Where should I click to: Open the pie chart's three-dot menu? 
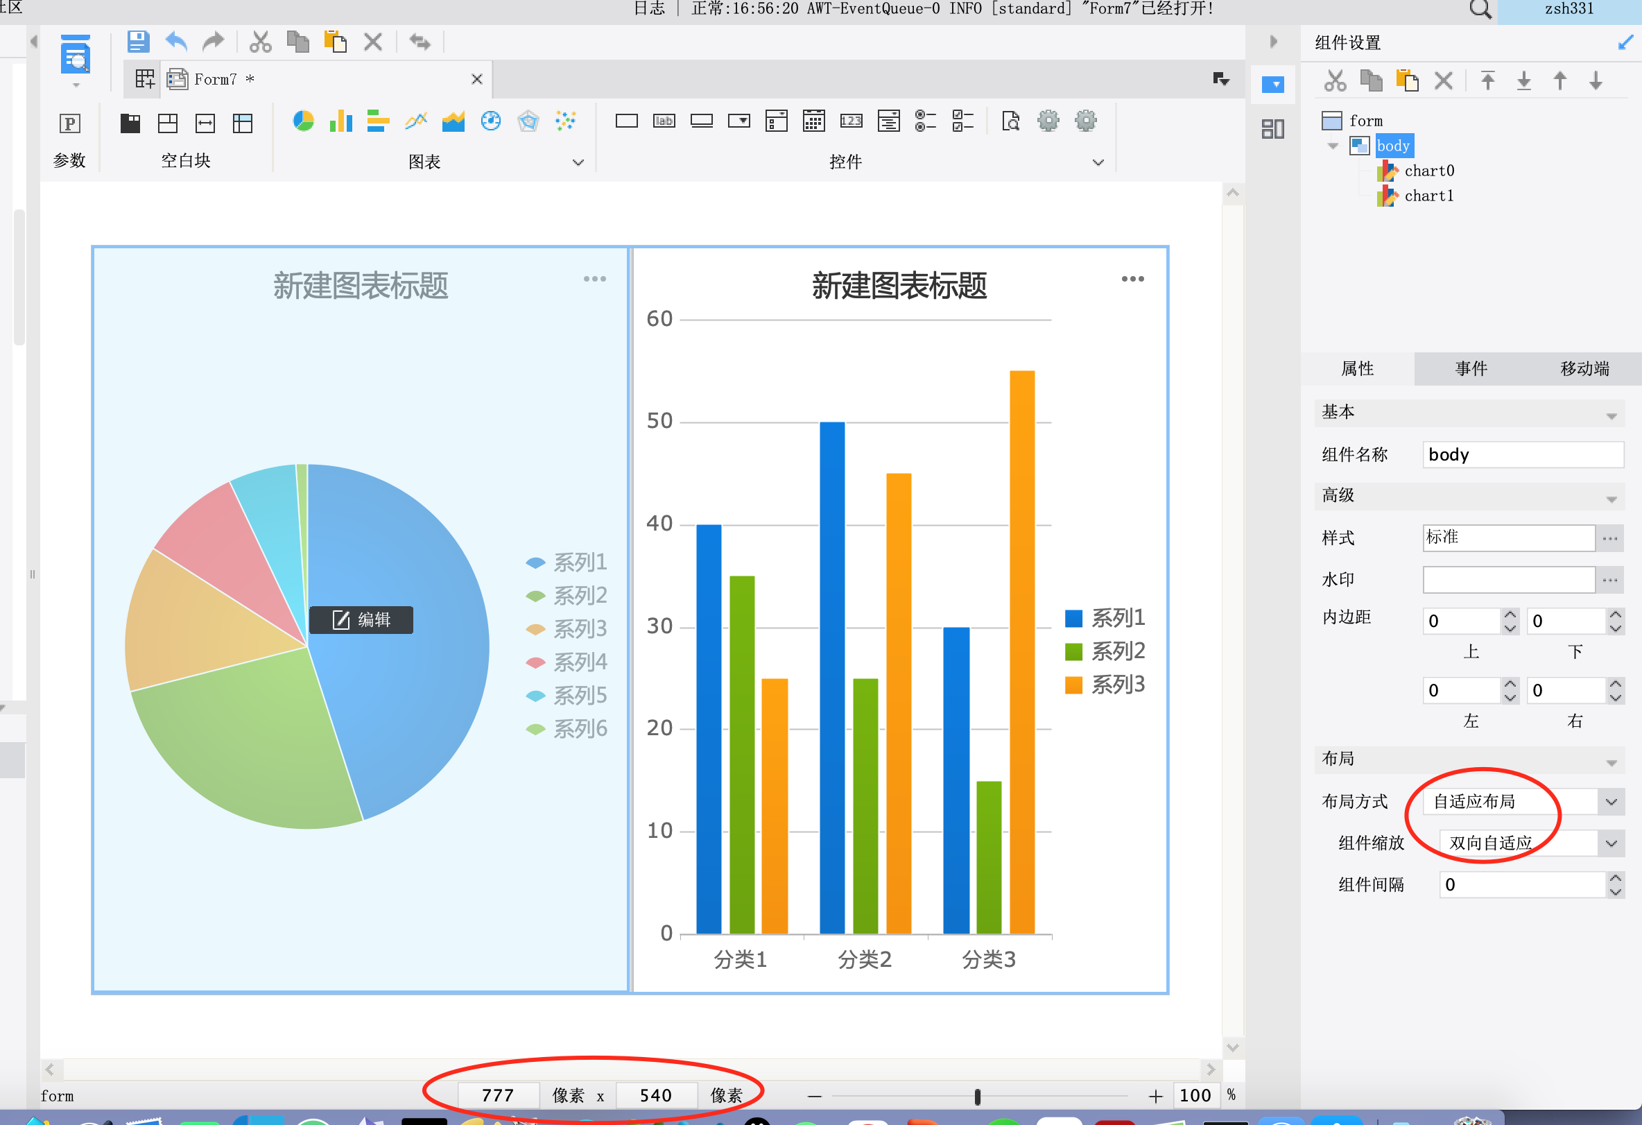point(595,278)
